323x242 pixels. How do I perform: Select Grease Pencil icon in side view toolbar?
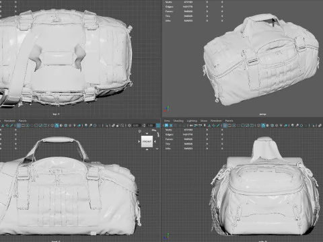click(218, 126)
